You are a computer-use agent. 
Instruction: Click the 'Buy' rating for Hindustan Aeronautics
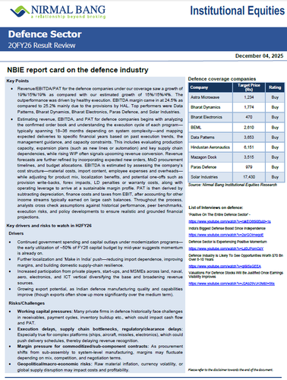pos(275,147)
